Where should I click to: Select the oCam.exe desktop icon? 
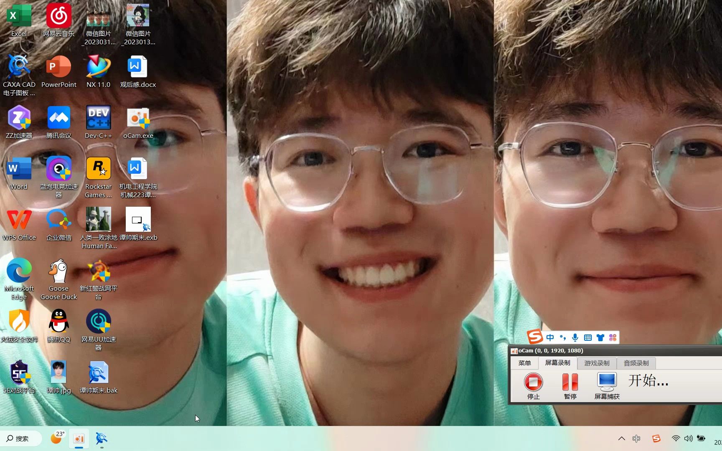138,123
